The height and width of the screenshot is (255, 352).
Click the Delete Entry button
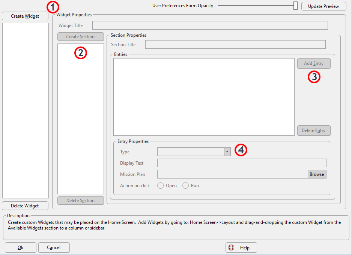[314, 130]
